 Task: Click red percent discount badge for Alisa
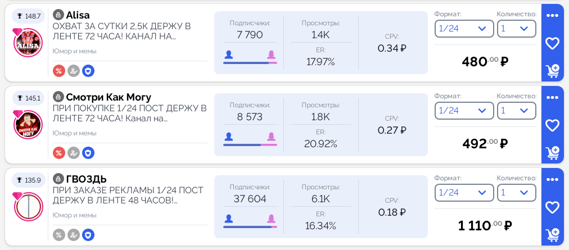point(59,71)
